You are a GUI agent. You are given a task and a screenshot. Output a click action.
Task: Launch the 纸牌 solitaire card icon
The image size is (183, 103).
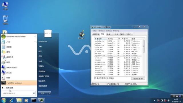[3, 78]
